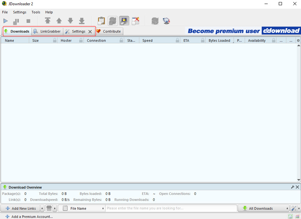Move selection to bottom arrow icon
Image resolution: width=301 pixels, height=219 pixels.
[82, 21]
